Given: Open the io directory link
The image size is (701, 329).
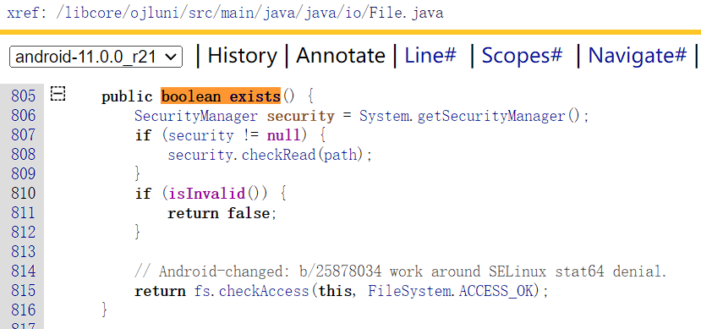Looking at the screenshot, I should pyautogui.click(x=353, y=13).
